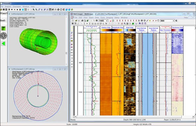Viewport: 196px width, 126px height.
Task: Click the 3D view vertical scrollbar thumb
Action: (66, 53)
